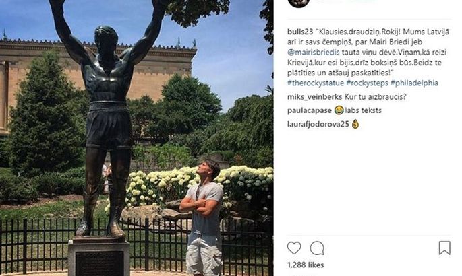Click the statue's plaque on pedestal
The image size is (462, 276).
point(99,263)
